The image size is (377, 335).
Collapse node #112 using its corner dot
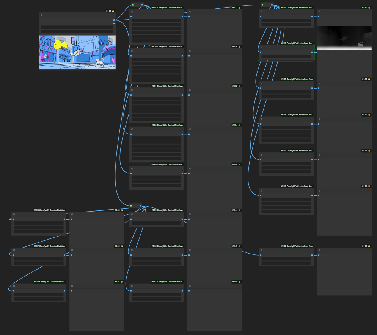tap(41, 15)
